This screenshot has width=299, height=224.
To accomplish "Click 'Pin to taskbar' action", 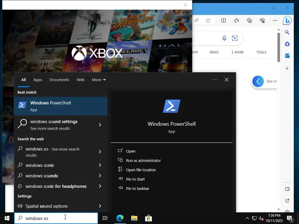I will [138, 188].
